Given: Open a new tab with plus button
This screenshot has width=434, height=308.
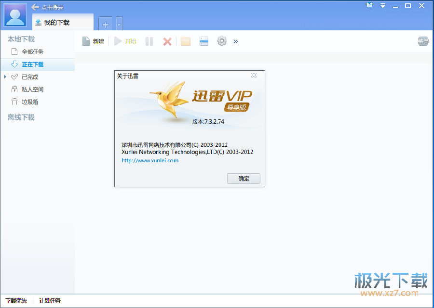Looking at the screenshot, I should (106, 25).
